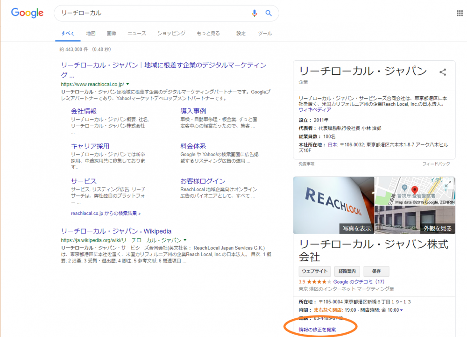The image size is (467, 337).
Task: Open the 会社情報 sitelink
Action: (x=84, y=111)
